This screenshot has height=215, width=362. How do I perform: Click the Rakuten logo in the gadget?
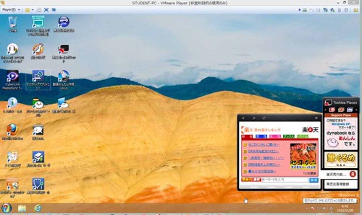[310, 130]
